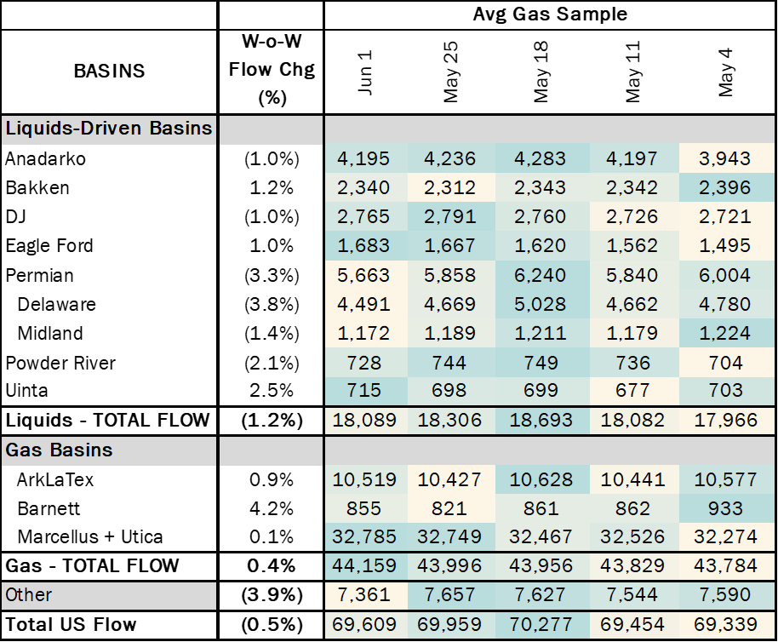Select the Permian row label
This screenshot has height=642, width=778.
tap(39, 275)
